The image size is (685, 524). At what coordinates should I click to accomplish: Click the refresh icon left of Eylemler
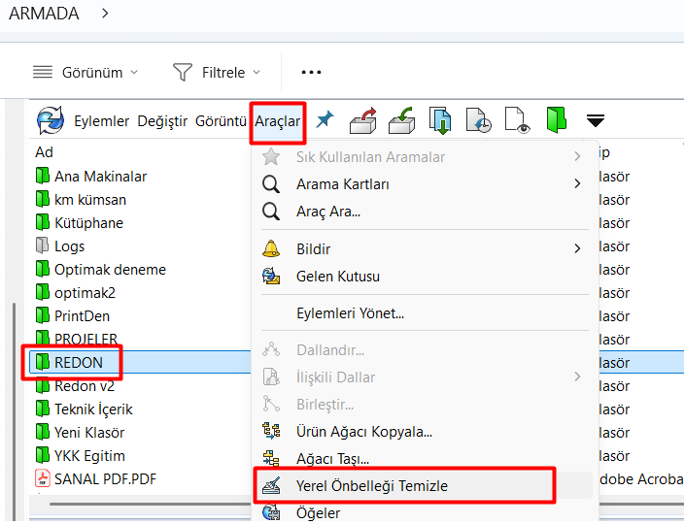click(51, 120)
